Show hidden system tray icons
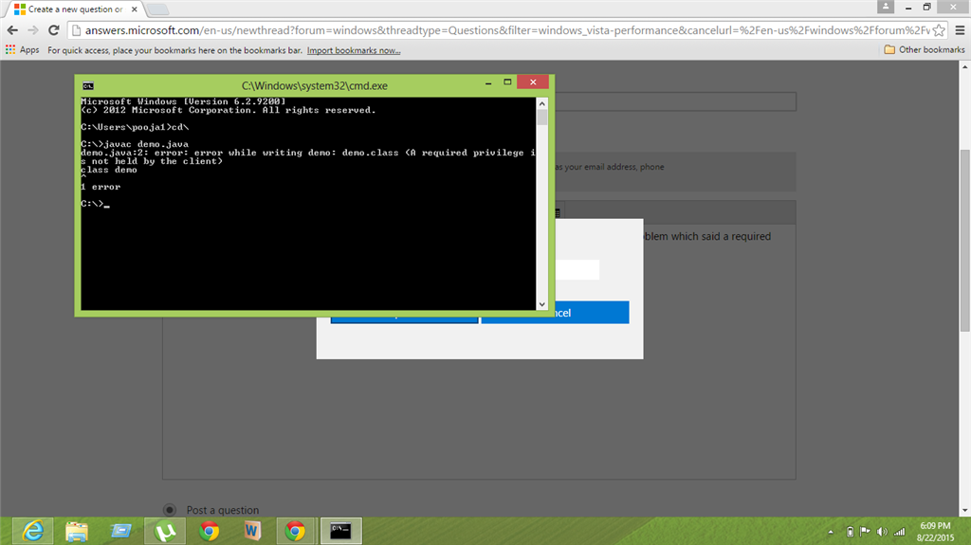 tap(831, 532)
